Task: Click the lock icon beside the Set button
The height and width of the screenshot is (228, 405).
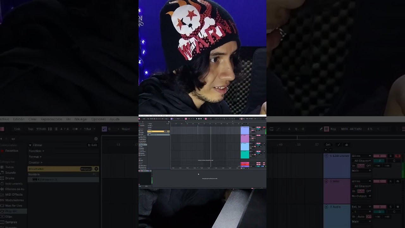Action: (x=248, y=123)
